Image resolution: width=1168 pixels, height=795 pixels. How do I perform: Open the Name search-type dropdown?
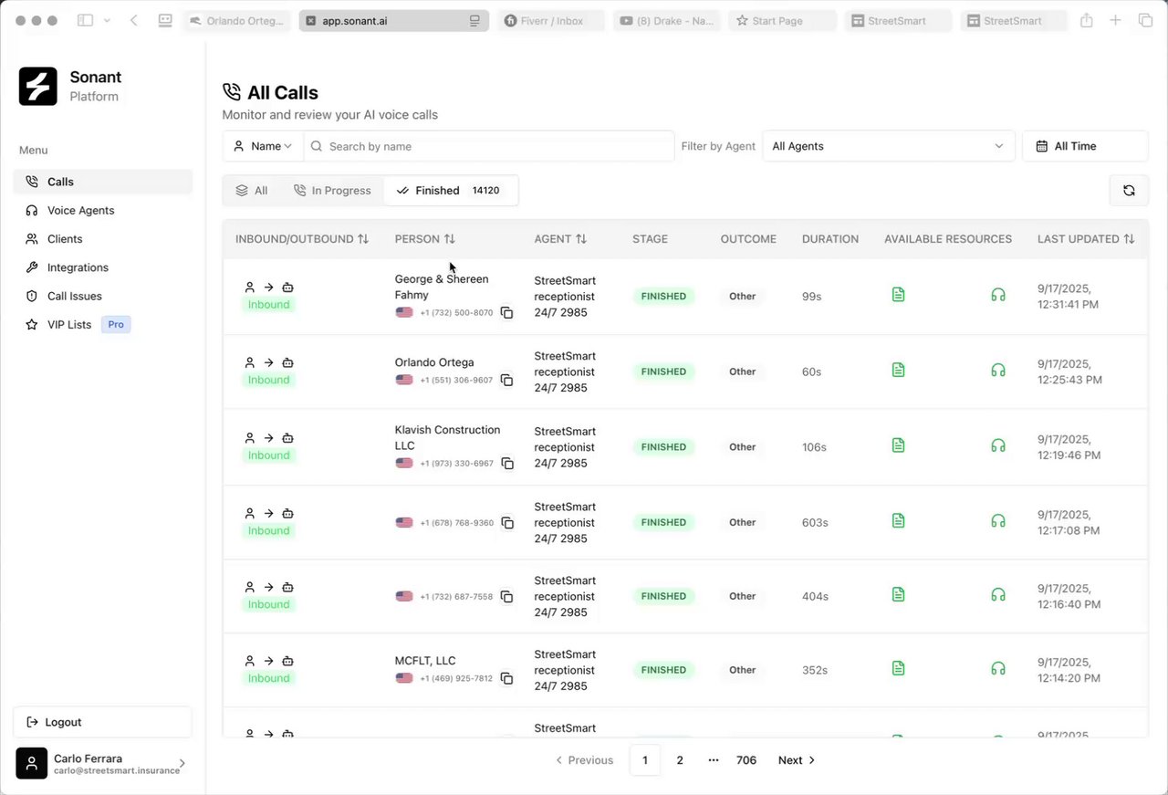(263, 146)
